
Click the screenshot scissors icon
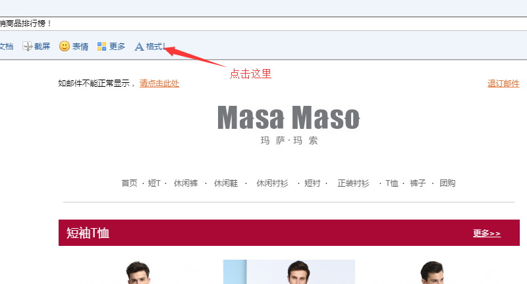point(27,46)
